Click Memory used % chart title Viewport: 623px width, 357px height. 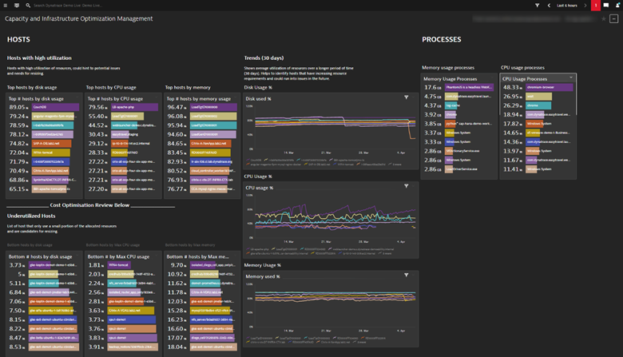click(x=263, y=276)
